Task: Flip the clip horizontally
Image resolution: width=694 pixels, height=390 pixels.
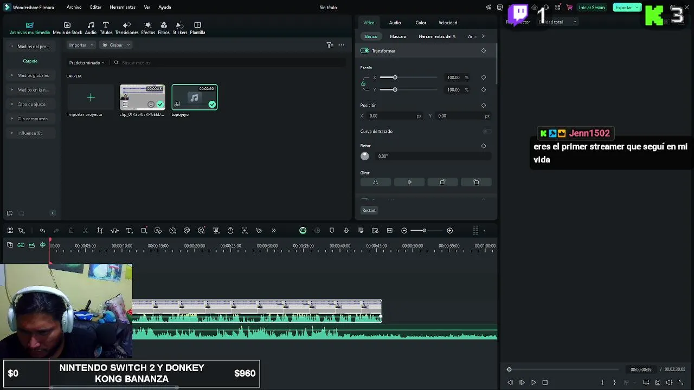Action: click(x=375, y=182)
